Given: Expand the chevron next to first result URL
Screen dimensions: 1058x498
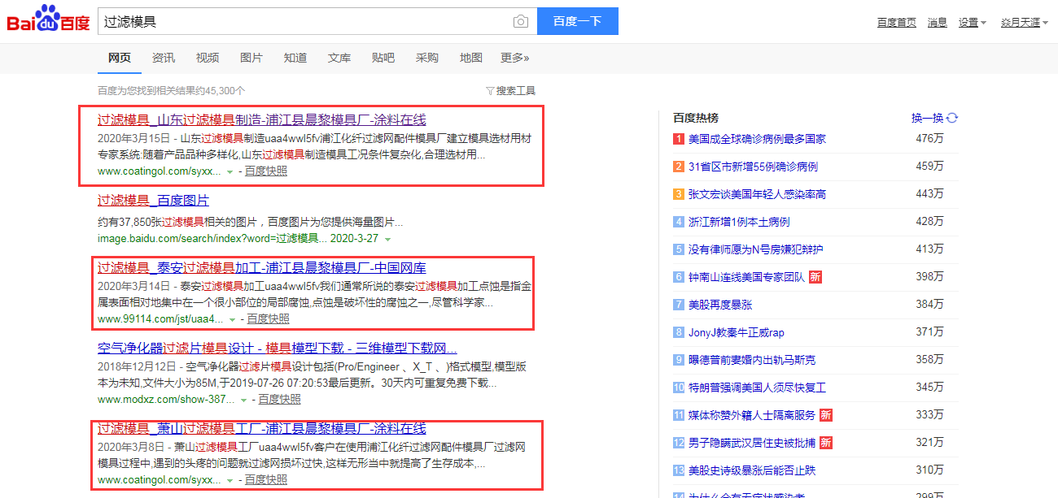Looking at the screenshot, I should tap(230, 172).
